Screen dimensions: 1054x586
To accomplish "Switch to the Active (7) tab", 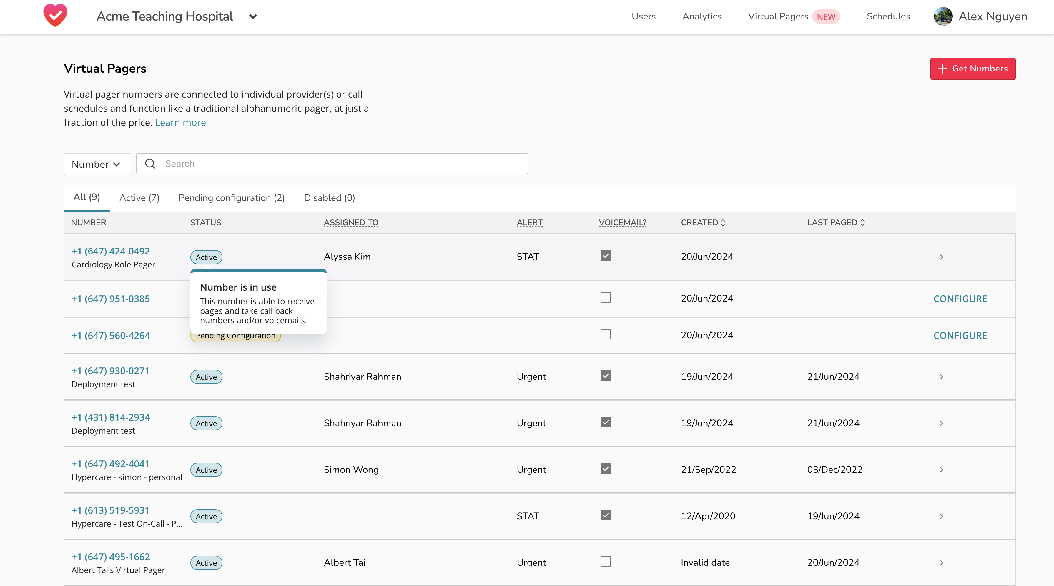I will tap(139, 198).
